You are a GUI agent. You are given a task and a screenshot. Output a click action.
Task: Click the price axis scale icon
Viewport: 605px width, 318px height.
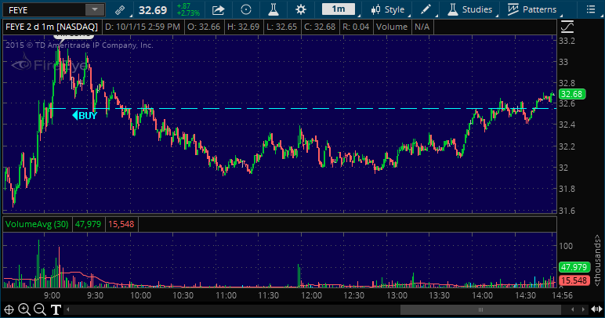566,26
